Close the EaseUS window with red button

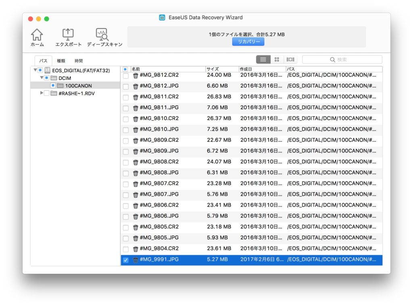(31, 19)
